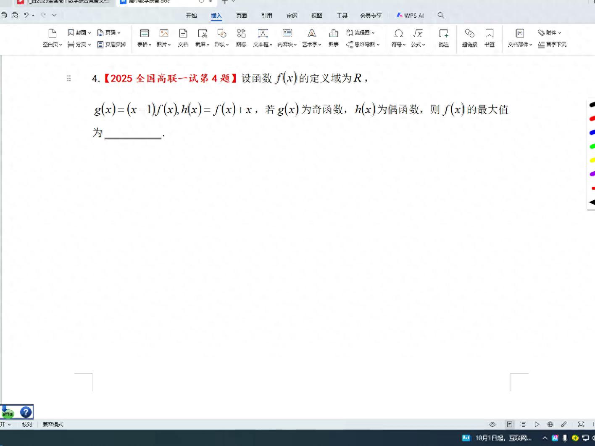Toggle eye protection mode in status bar

pyautogui.click(x=492, y=424)
